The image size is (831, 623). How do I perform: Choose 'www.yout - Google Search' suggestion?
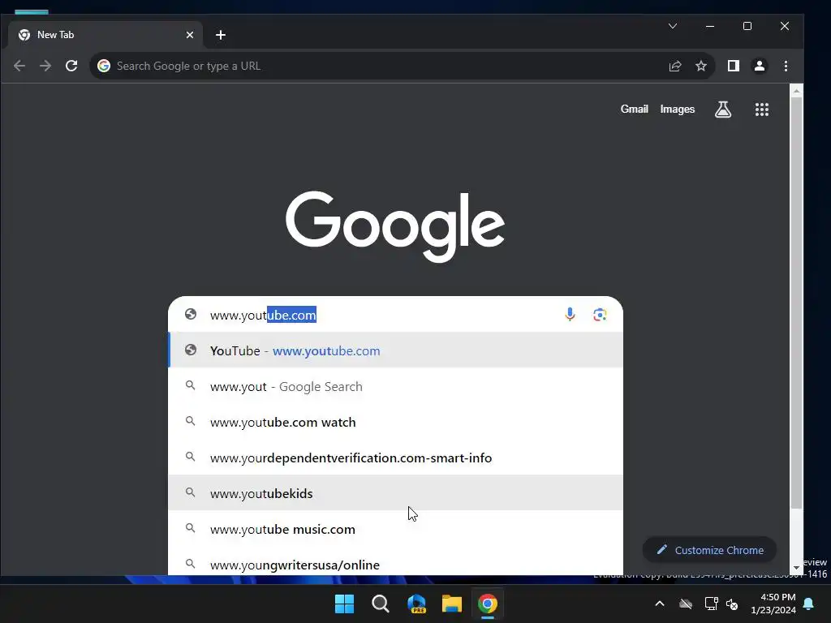(395, 387)
